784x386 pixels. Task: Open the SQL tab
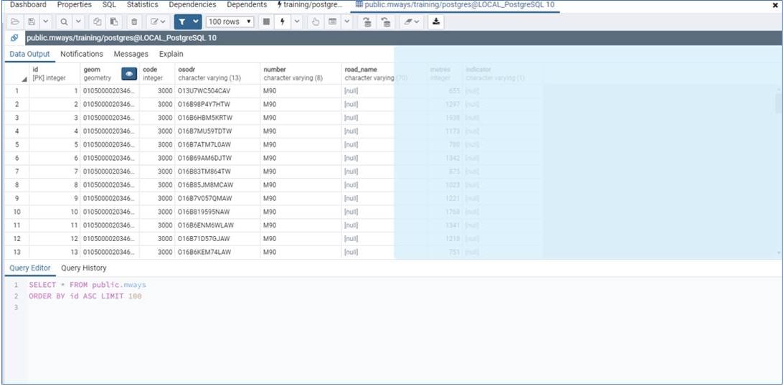click(109, 4)
